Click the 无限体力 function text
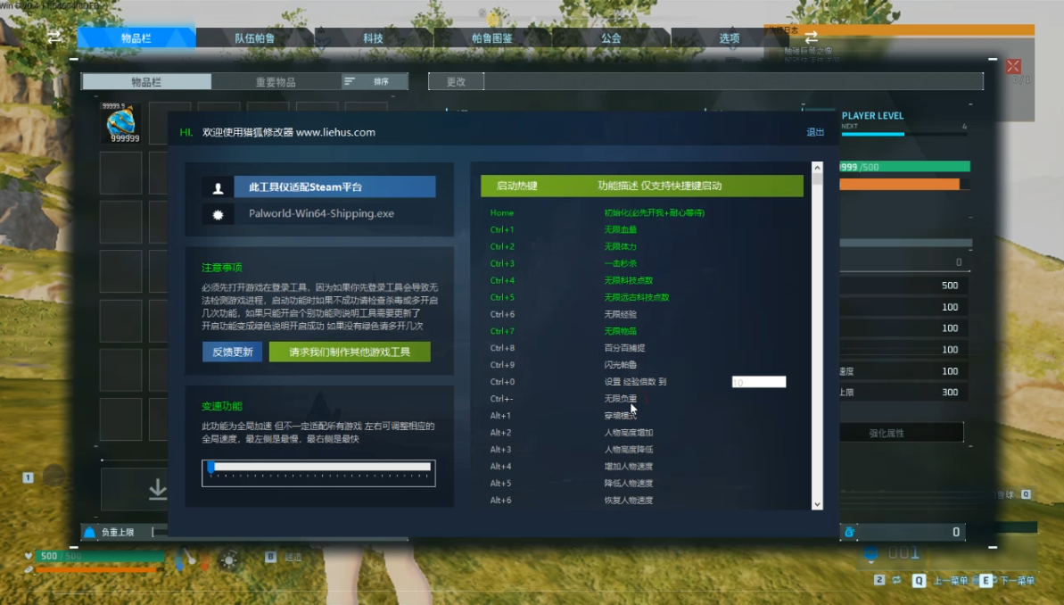Image resolution: width=1064 pixels, height=605 pixels. click(620, 246)
